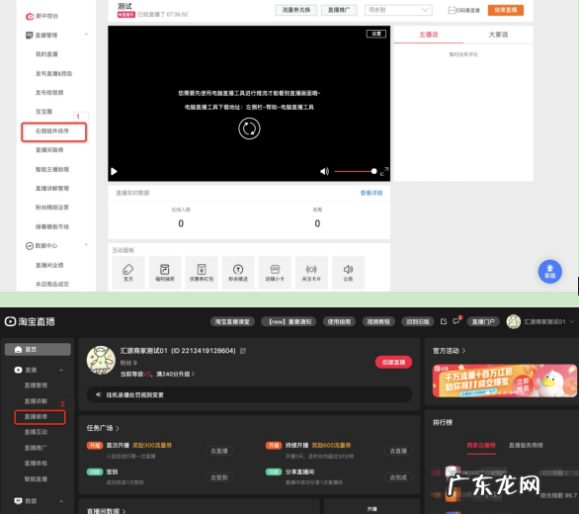Click the play button in video player
Image resolution: width=579 pixels, height=514 pixels.
click(114, 171)
